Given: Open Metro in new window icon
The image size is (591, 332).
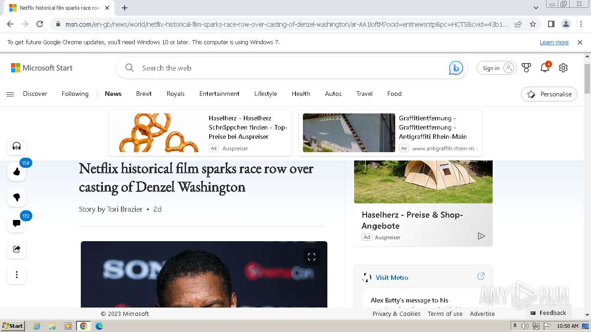Looking at the screenshot, I should (x=481, y=276).
